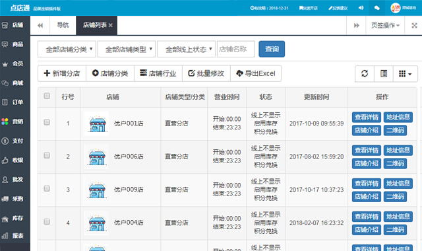The image size is (422, 251).
Task: Toggle the table card view icon
Action: (384, 73)
